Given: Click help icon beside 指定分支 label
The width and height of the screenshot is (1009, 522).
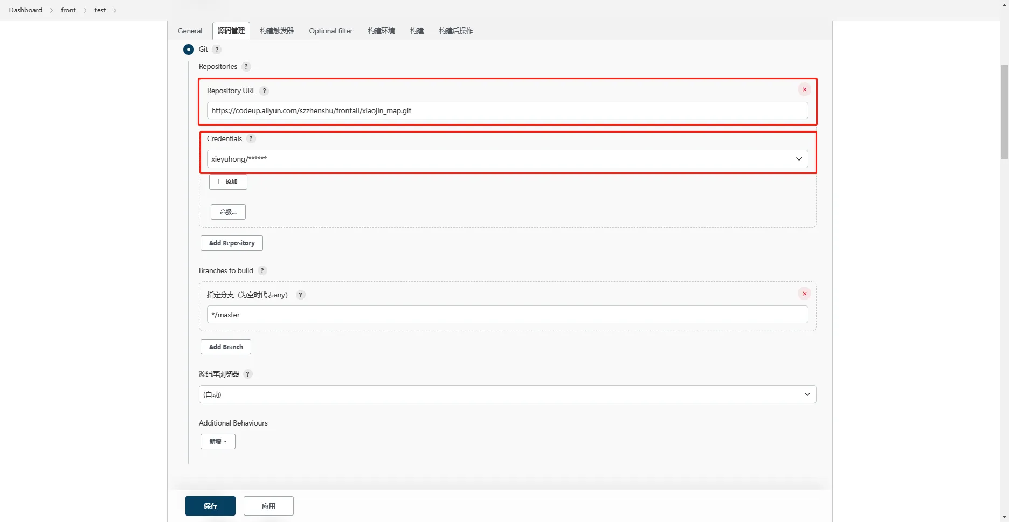Looking at the screenshot, I should point(301,295).
